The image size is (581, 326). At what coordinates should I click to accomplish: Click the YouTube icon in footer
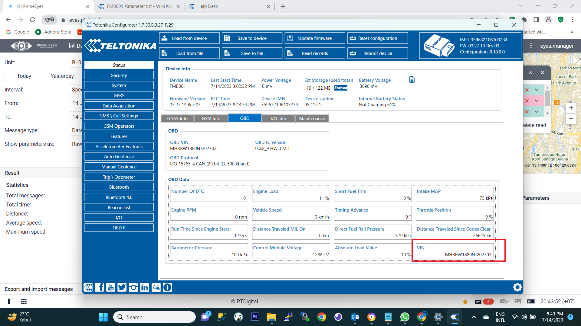(x=111, y=287)
